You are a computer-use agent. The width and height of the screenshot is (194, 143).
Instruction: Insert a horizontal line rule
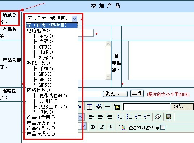tap(108, 107)
